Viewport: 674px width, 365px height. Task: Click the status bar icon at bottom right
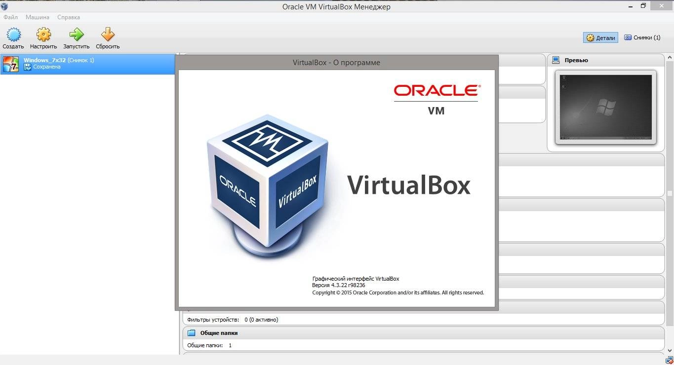point(669,361)
